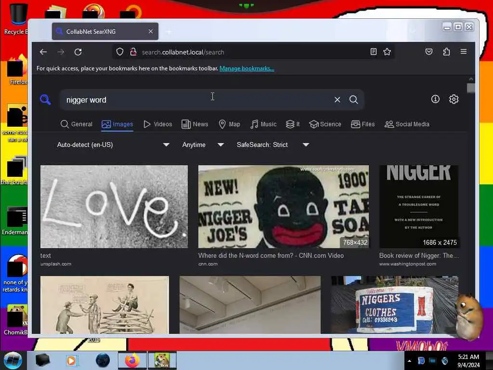Switch to the It search tab

293,124
